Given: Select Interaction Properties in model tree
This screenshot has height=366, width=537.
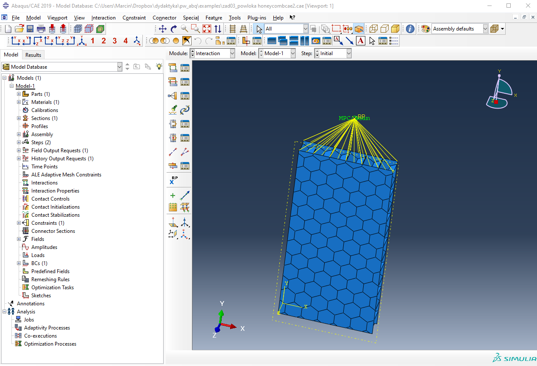Looking at the screenshot, I should tap(55, 191).
